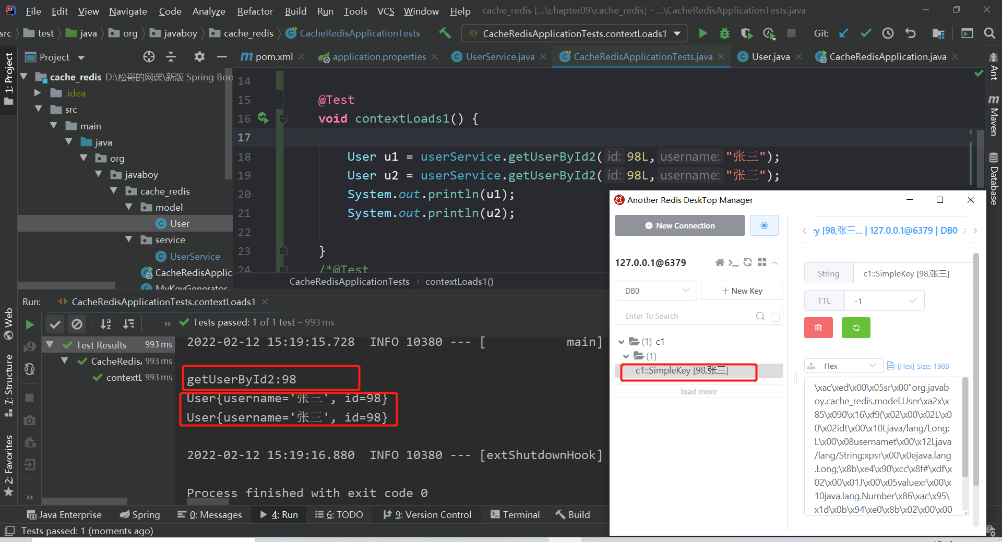The height and width of the screenshot is (542, 1002).
Task: Open the DB0 database dropdown
Action: (655, 291)
